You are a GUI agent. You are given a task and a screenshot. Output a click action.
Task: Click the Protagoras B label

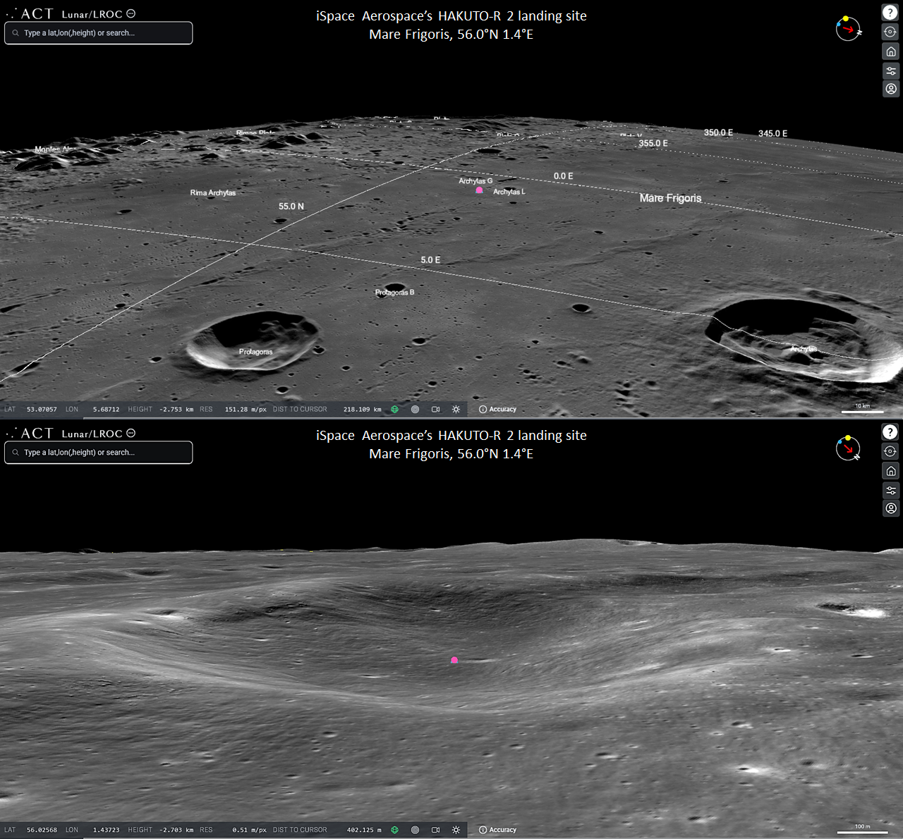click(395, 293)
